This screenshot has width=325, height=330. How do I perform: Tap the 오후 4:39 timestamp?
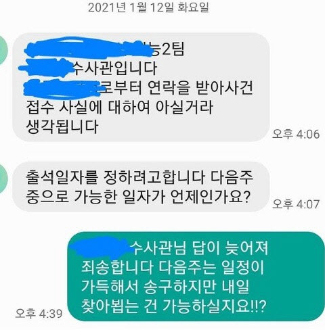[x=39, y=314]
